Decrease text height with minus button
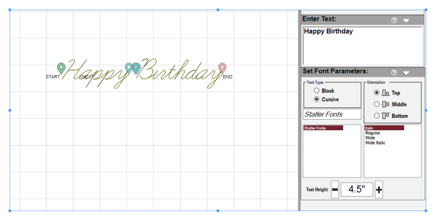The height and width of the screenshot is (217, 437). click(335, 190)
